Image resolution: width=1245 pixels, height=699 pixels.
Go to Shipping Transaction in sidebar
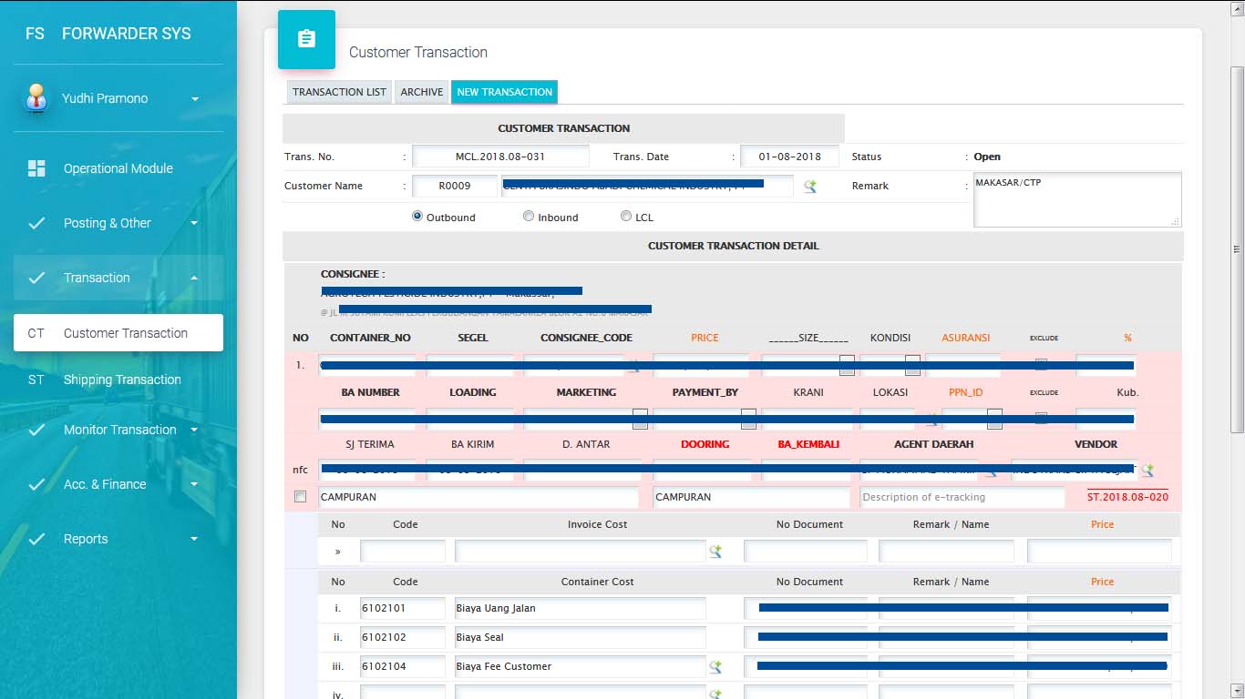click(x=122, y=380)
